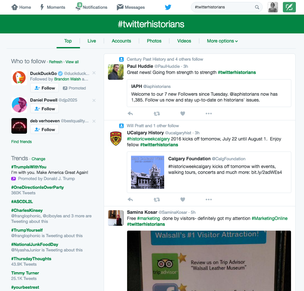Open Samina Kosar's Walsall attraction photo
This screenshot has width=304, height=291.
point(209,261)
